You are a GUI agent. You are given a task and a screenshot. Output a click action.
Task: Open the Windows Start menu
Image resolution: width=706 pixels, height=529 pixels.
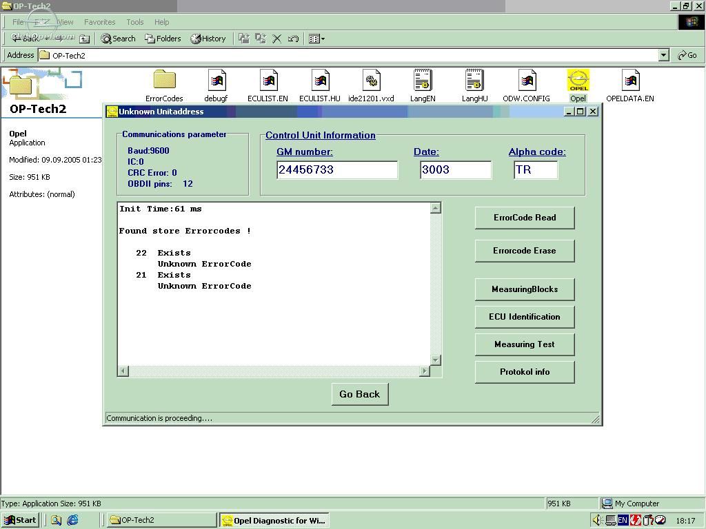click(20, 520)
